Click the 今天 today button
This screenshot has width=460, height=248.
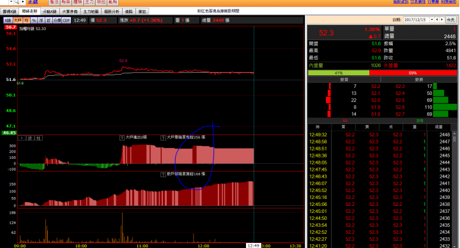point(450,20)
